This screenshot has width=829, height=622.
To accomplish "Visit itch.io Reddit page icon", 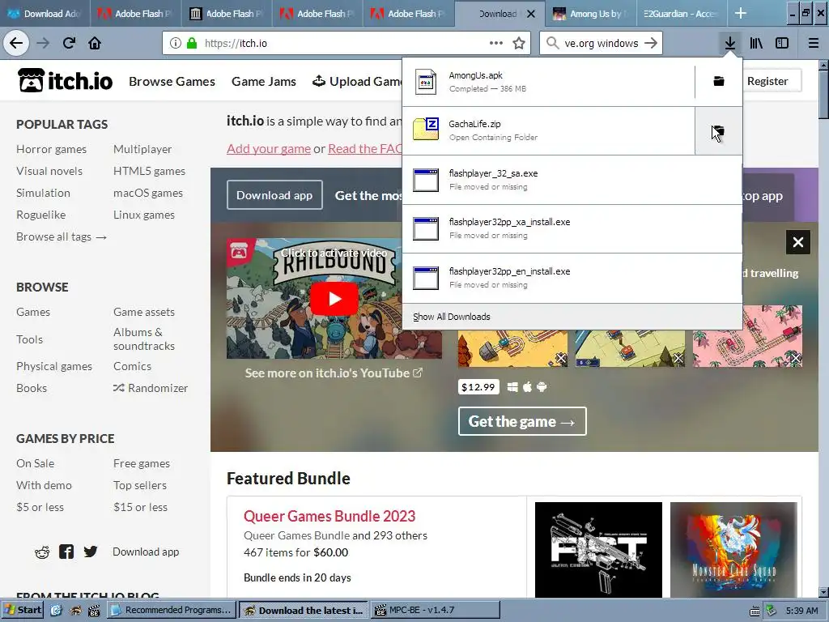I will click(x=42, y=552).
